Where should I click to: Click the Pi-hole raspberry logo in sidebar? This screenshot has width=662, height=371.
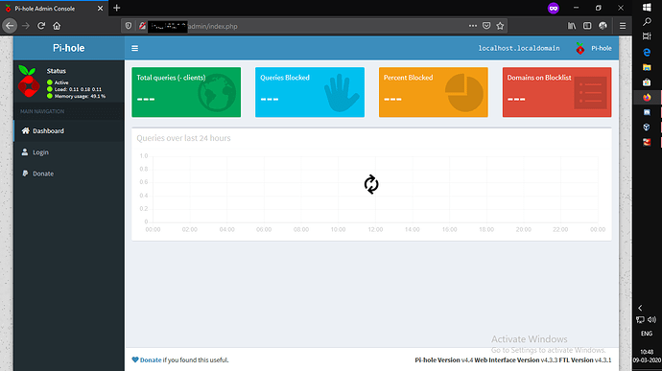[29, 81]
